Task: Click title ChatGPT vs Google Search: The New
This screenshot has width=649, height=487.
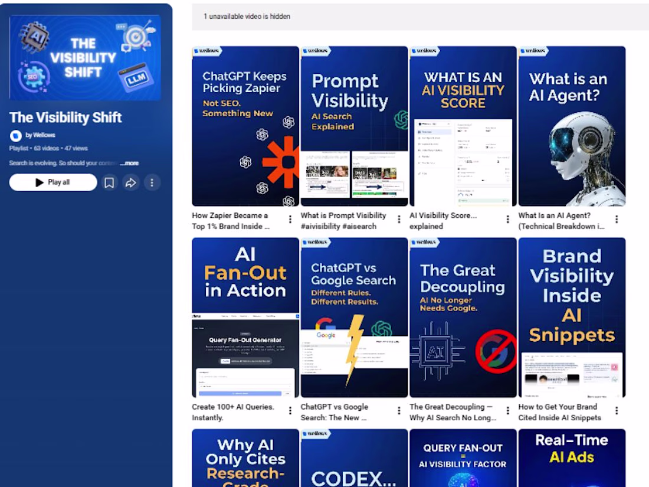Action: tap(335, 412)
